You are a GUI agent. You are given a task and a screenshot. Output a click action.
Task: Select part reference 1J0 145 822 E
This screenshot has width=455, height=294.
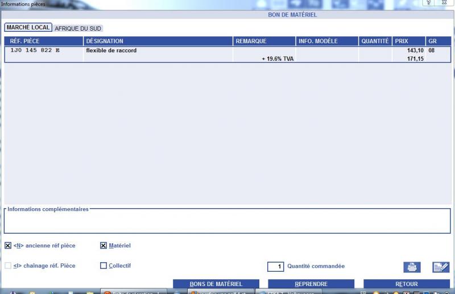tap(35, 50)
